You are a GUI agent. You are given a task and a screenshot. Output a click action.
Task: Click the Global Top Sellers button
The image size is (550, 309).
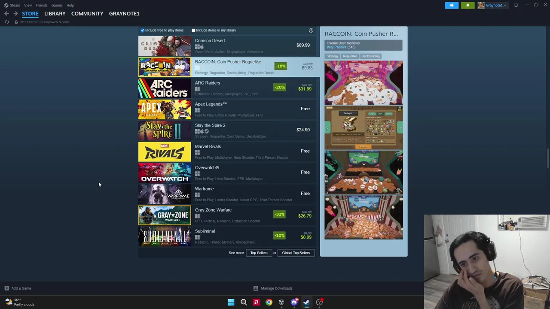296,253
